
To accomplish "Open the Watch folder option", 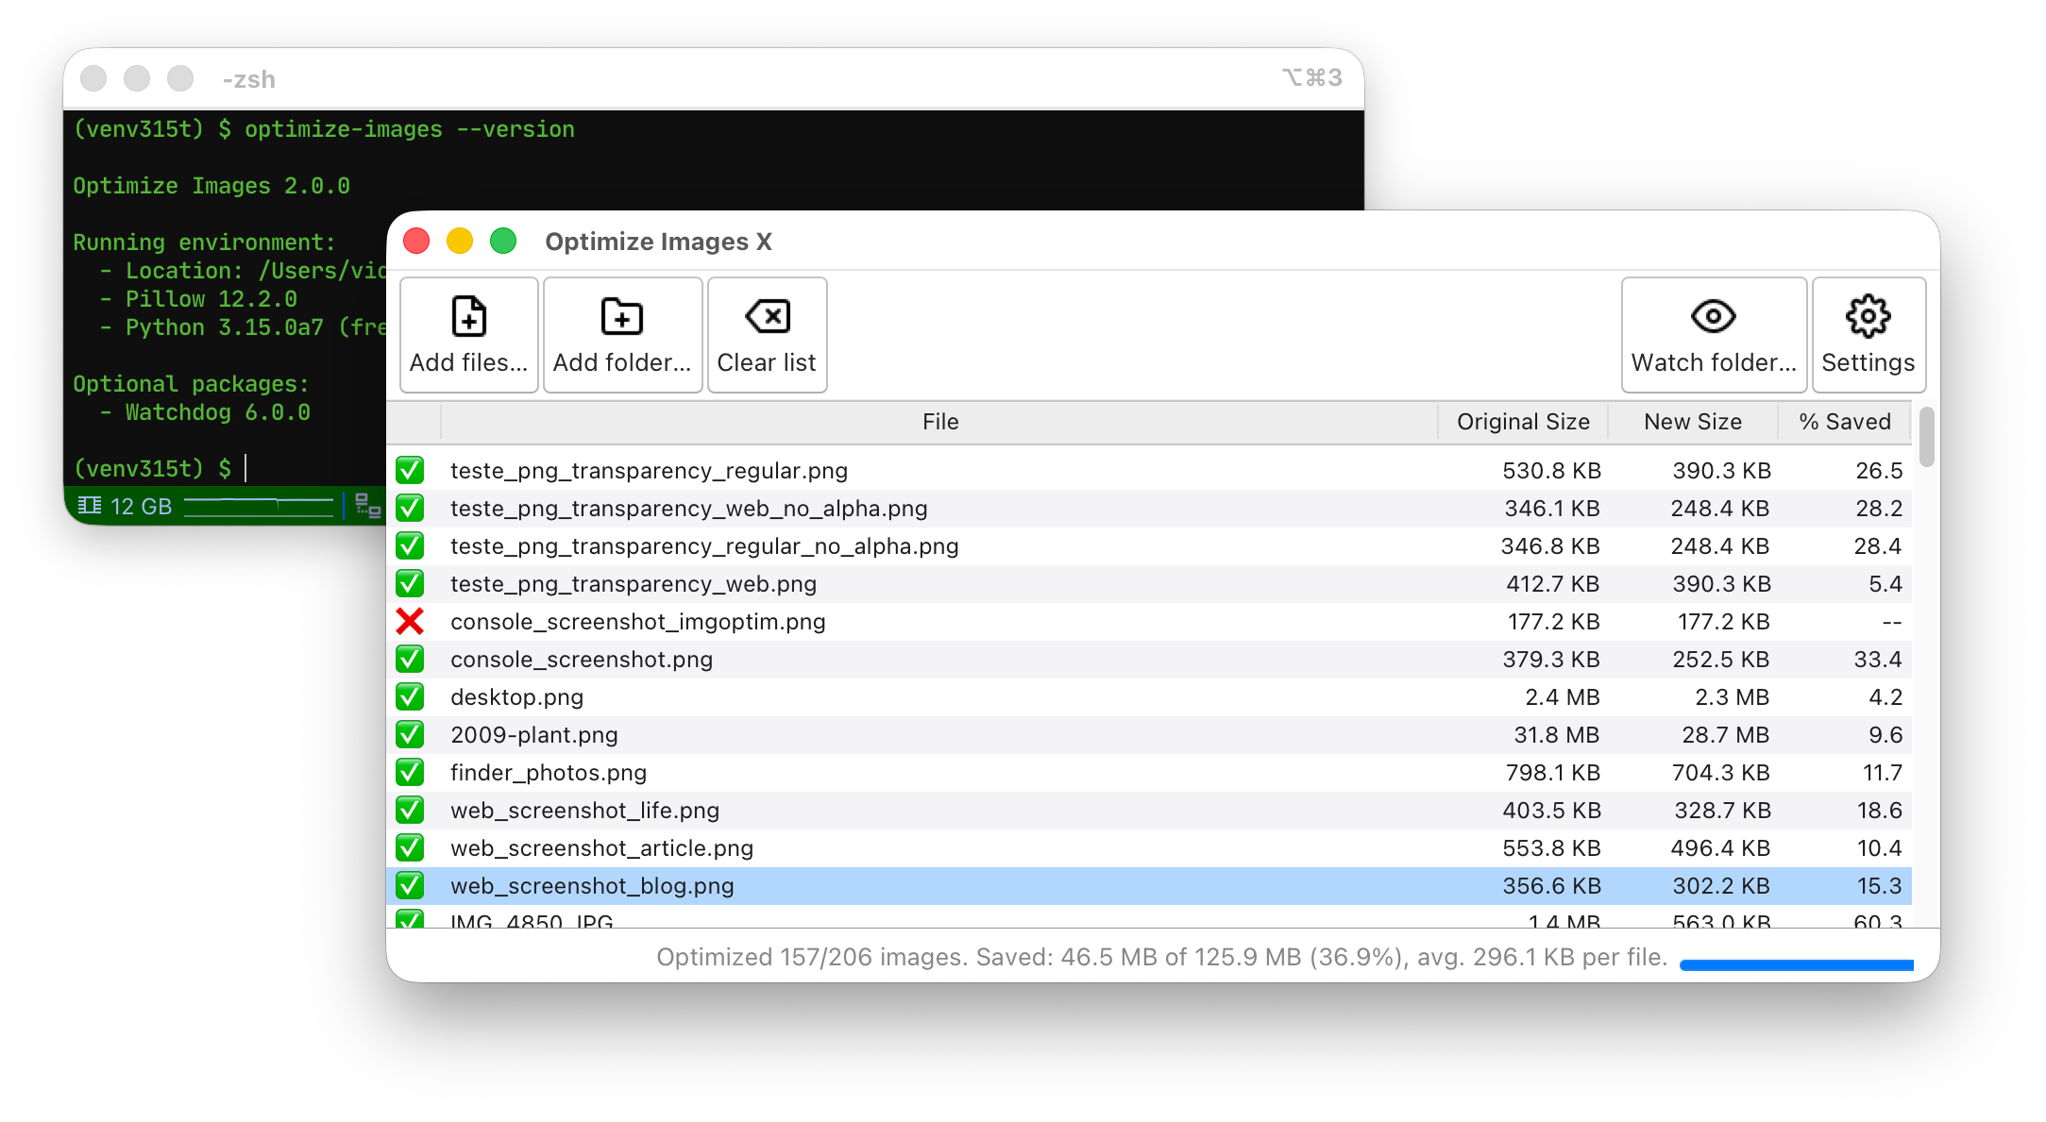I will click(1714, 335).
